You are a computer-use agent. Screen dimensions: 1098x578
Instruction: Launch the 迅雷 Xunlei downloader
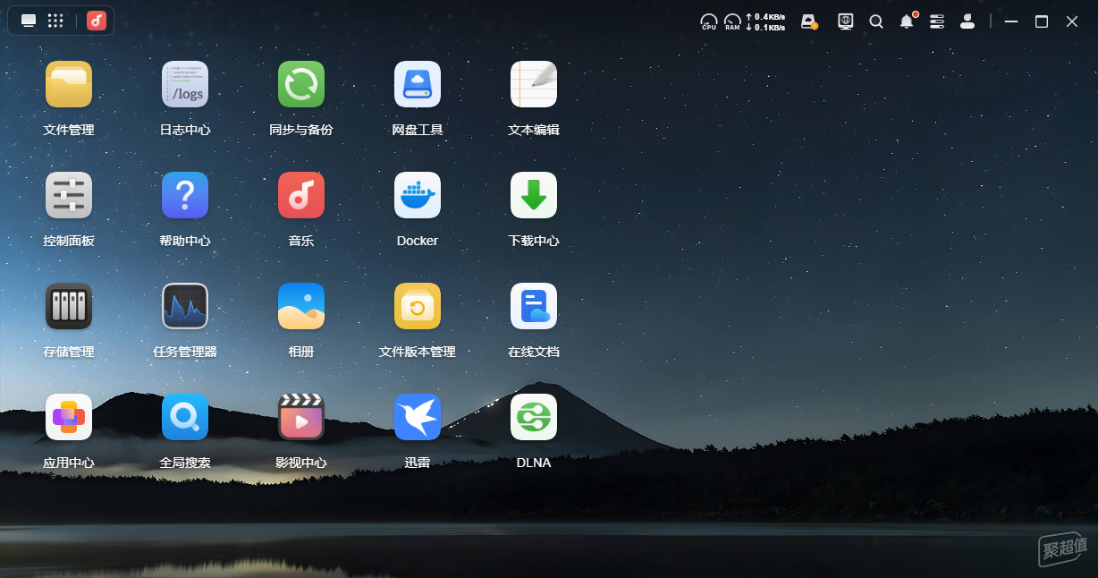pyautogui.click(x=418, y=417)
